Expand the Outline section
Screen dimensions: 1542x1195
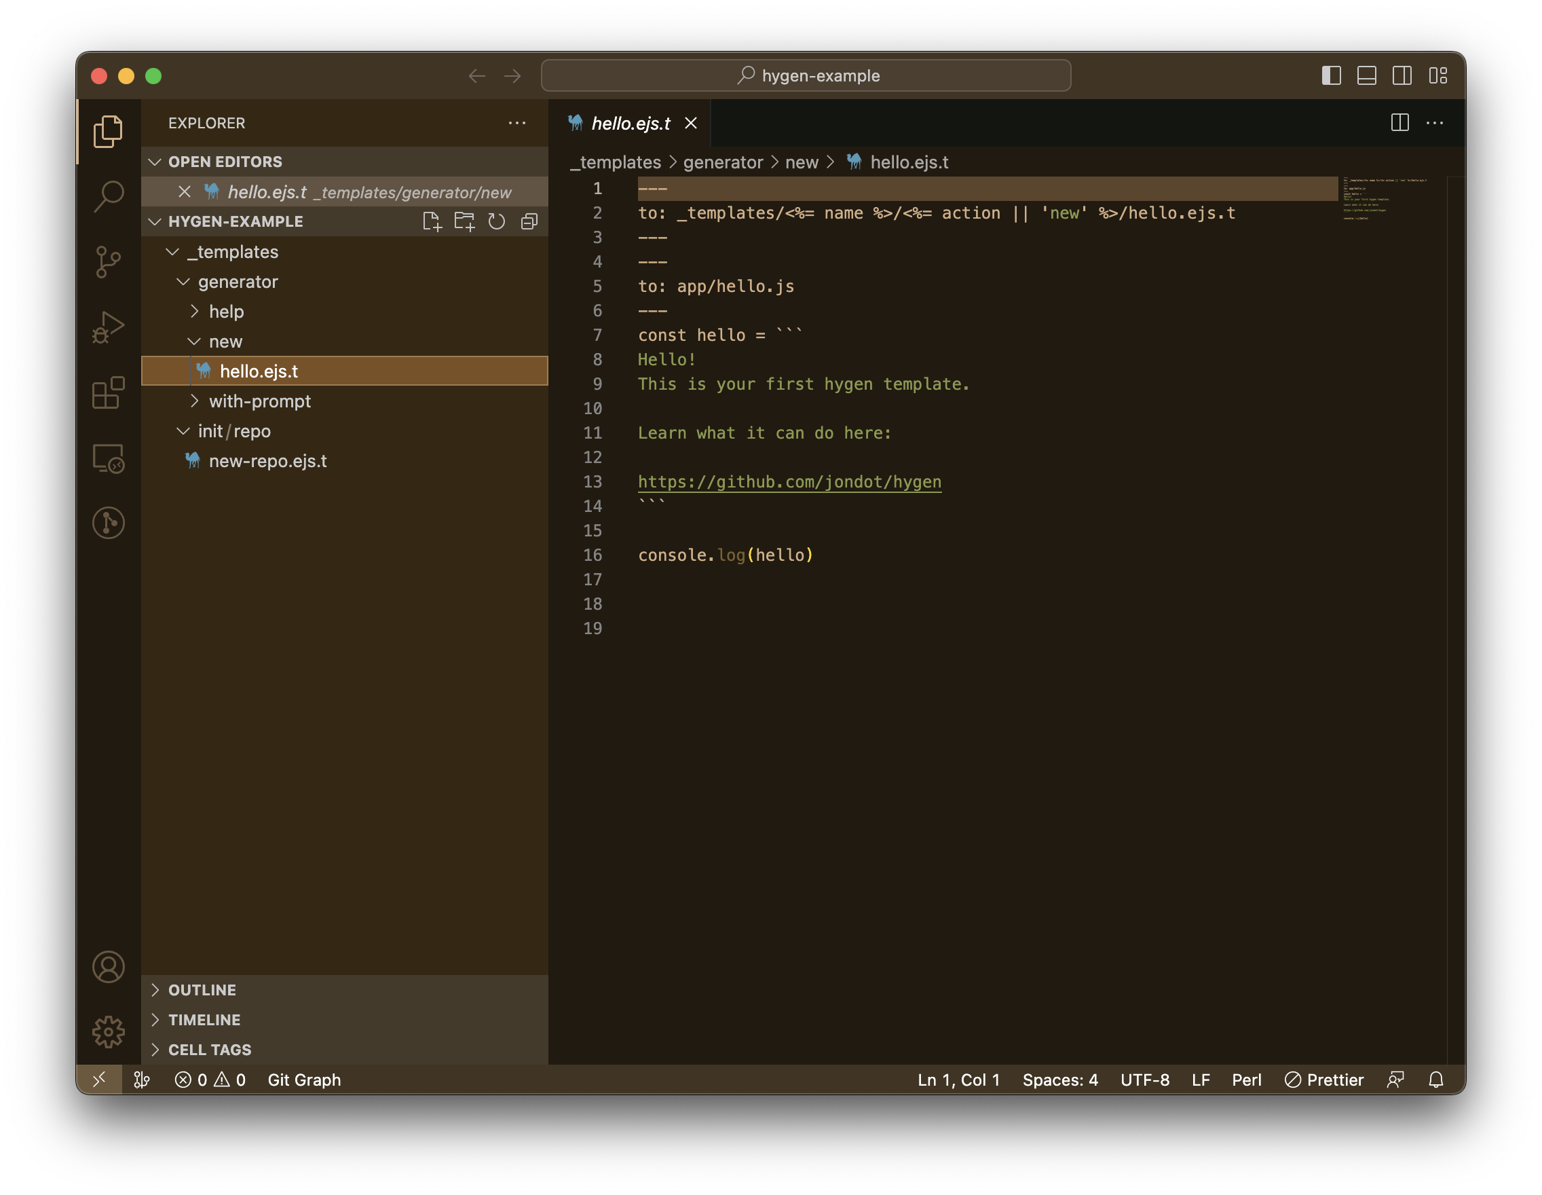coord(345,989)
